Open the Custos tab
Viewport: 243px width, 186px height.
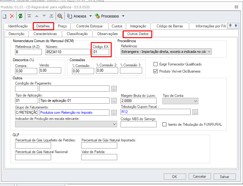click(117, 26)
